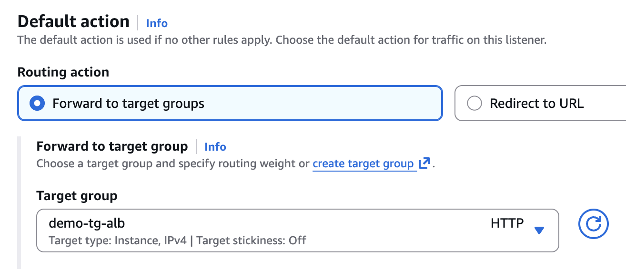Image resolution: width=626 pixels, height=269 pixels.
Task: Click the Target type and stickiness details text
Action: 177,240
